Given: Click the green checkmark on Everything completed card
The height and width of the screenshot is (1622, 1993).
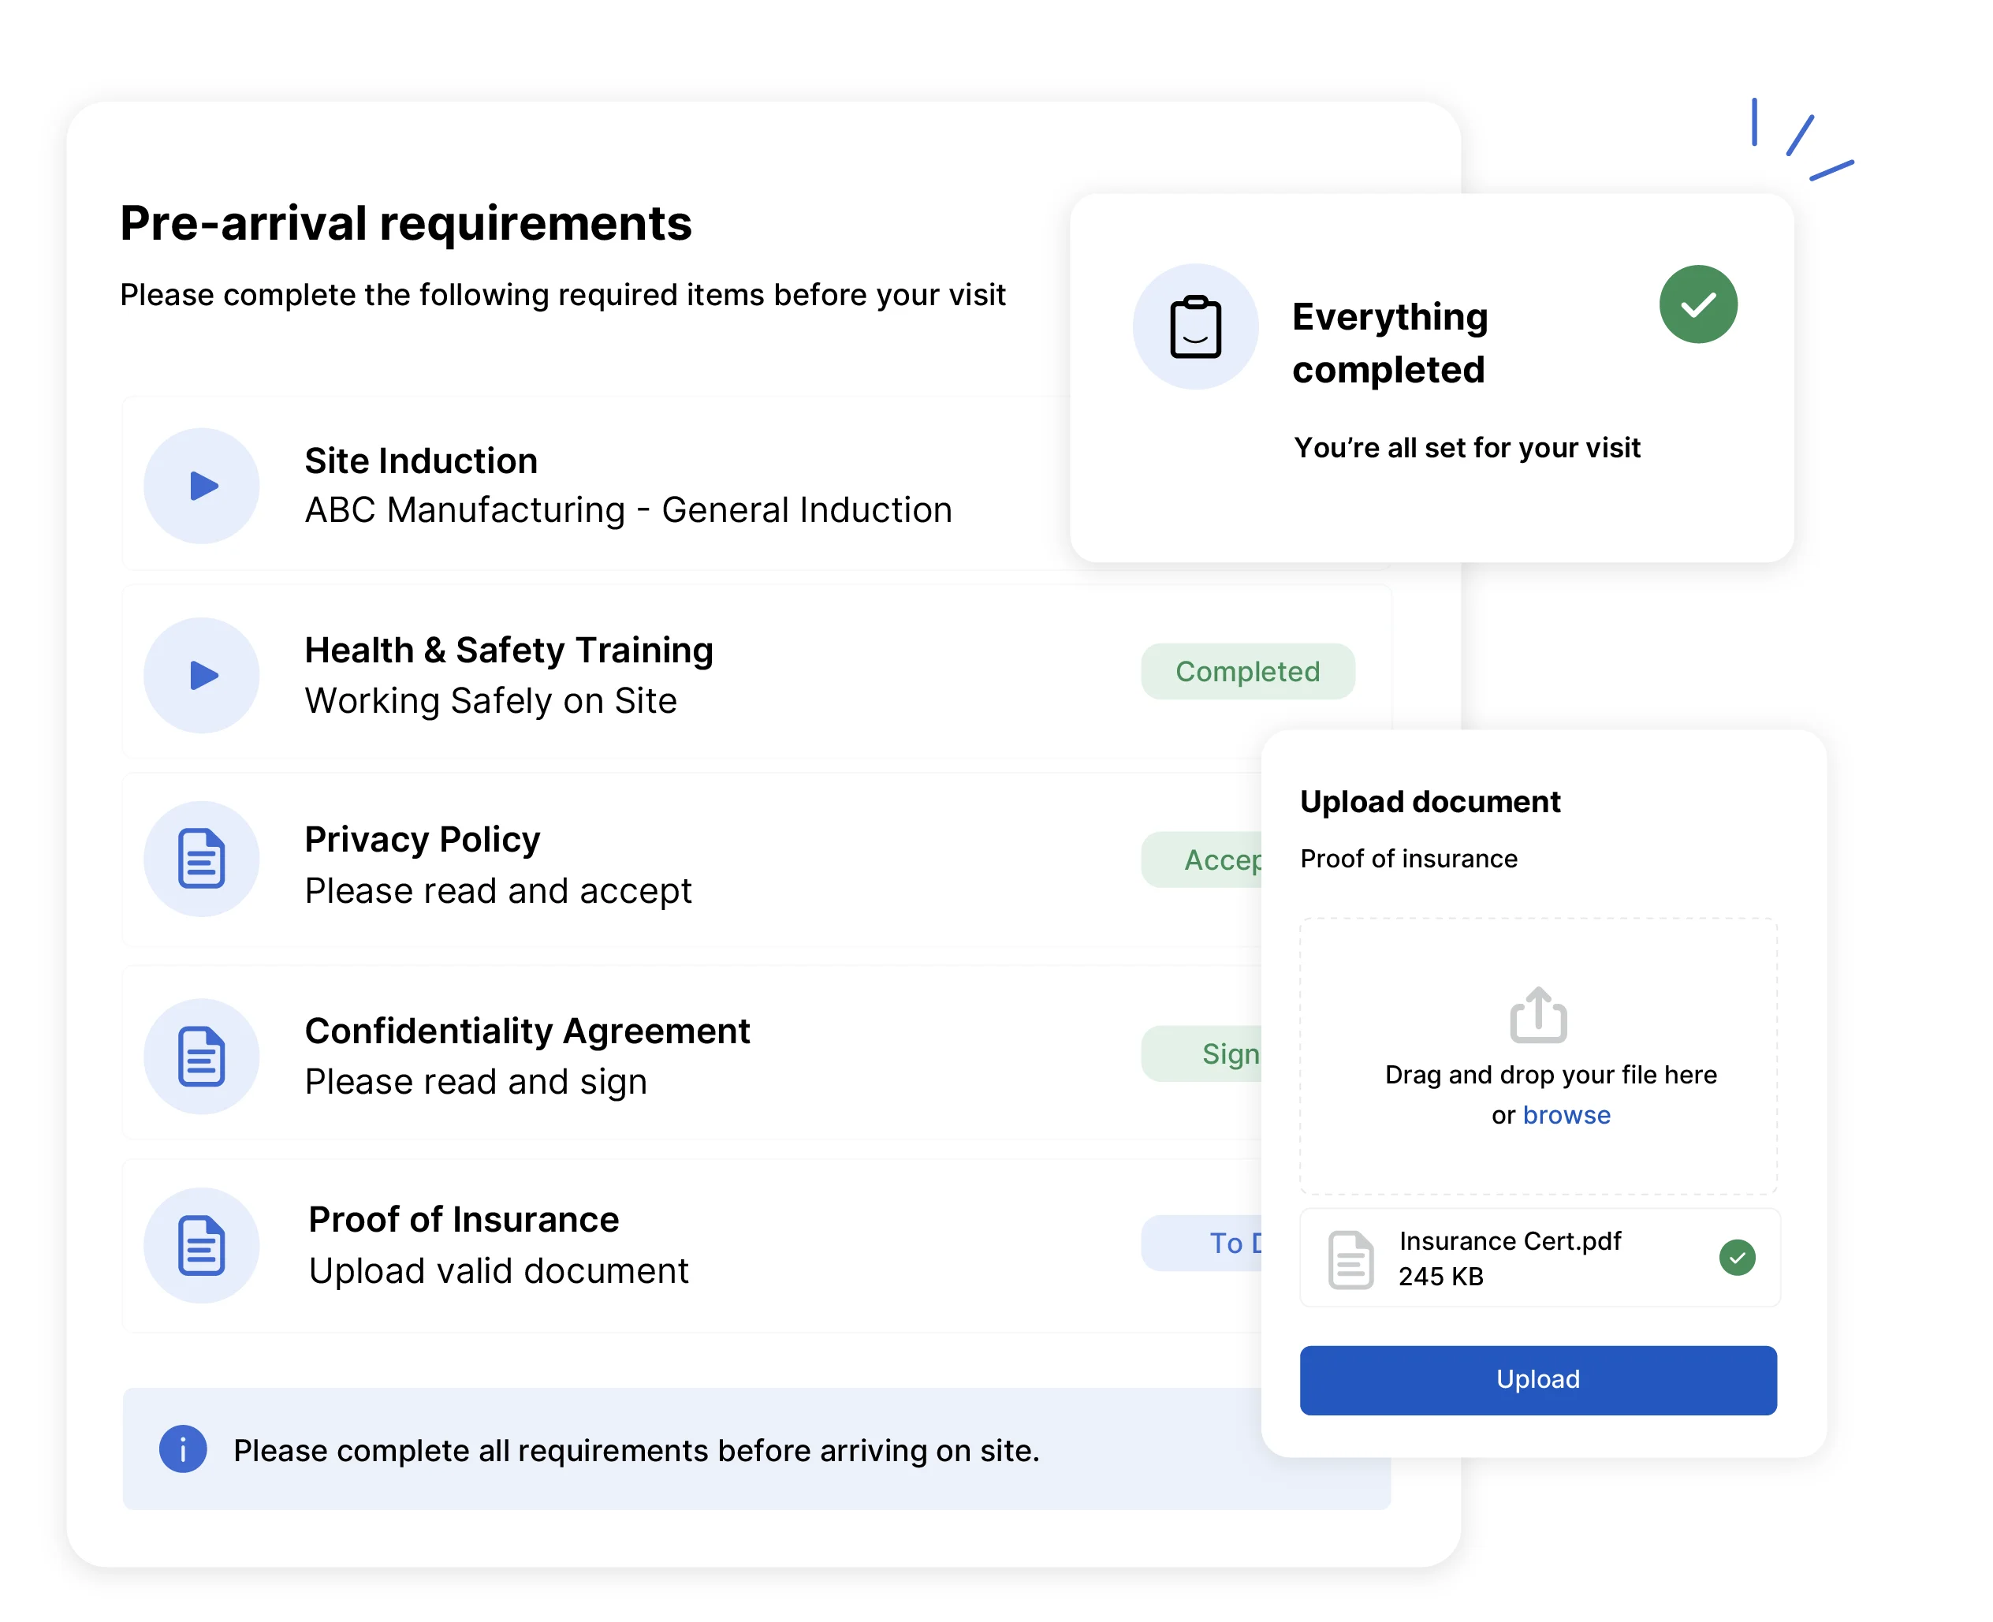Looking at the screenshot, I should 1698,304.
